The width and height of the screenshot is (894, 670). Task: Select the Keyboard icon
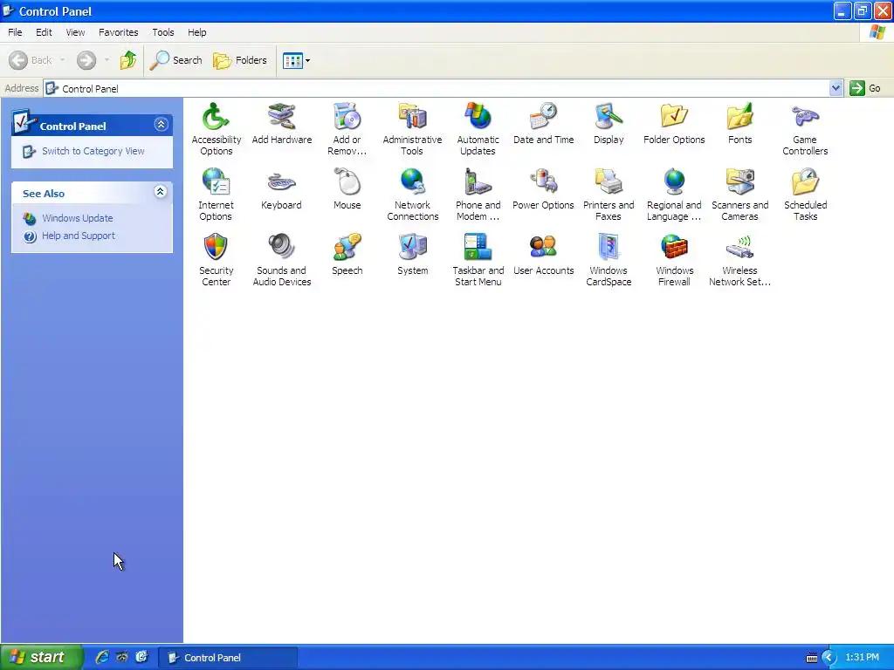click(282, 183)
